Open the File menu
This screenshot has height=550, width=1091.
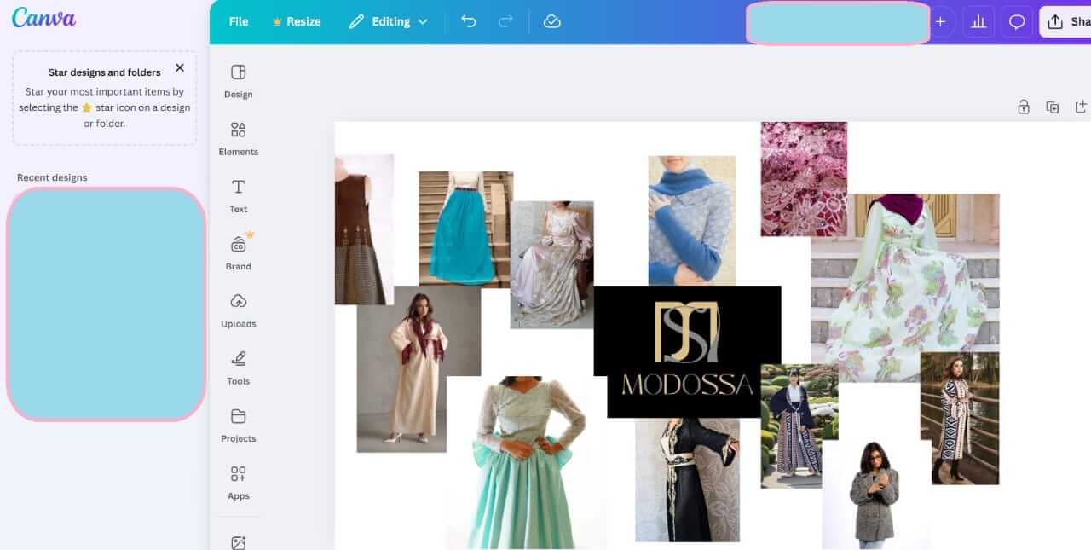239,21
